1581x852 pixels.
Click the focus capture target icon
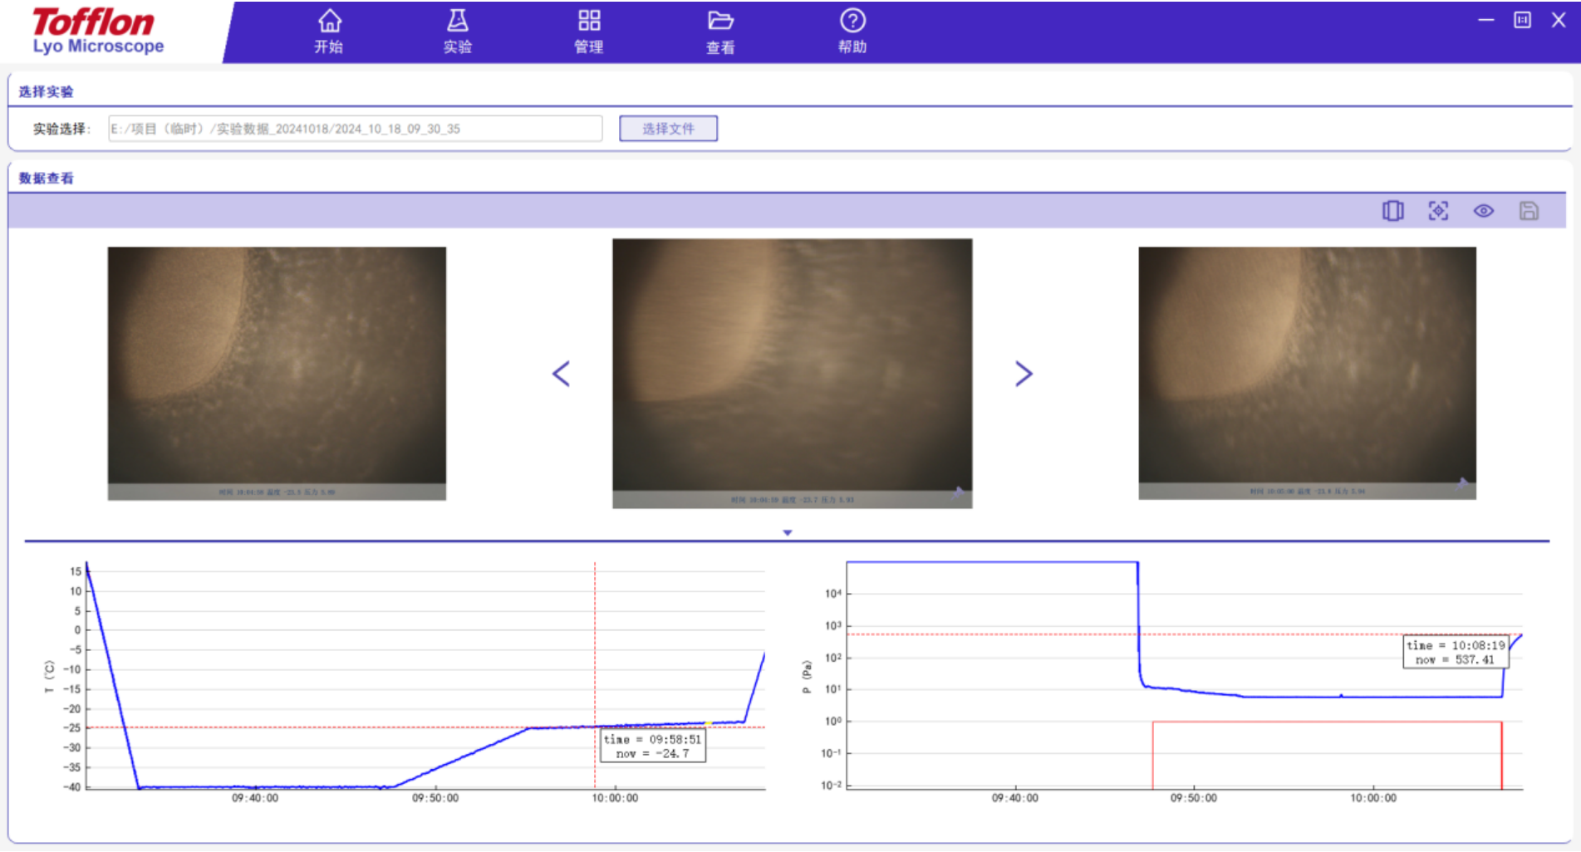tap(1438, 211)
